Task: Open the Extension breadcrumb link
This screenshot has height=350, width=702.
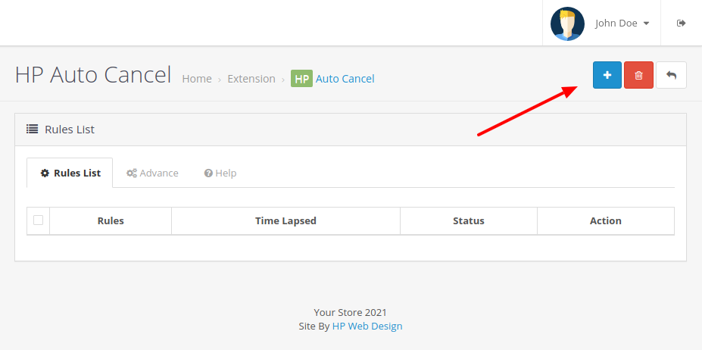Action: [251, 79]
